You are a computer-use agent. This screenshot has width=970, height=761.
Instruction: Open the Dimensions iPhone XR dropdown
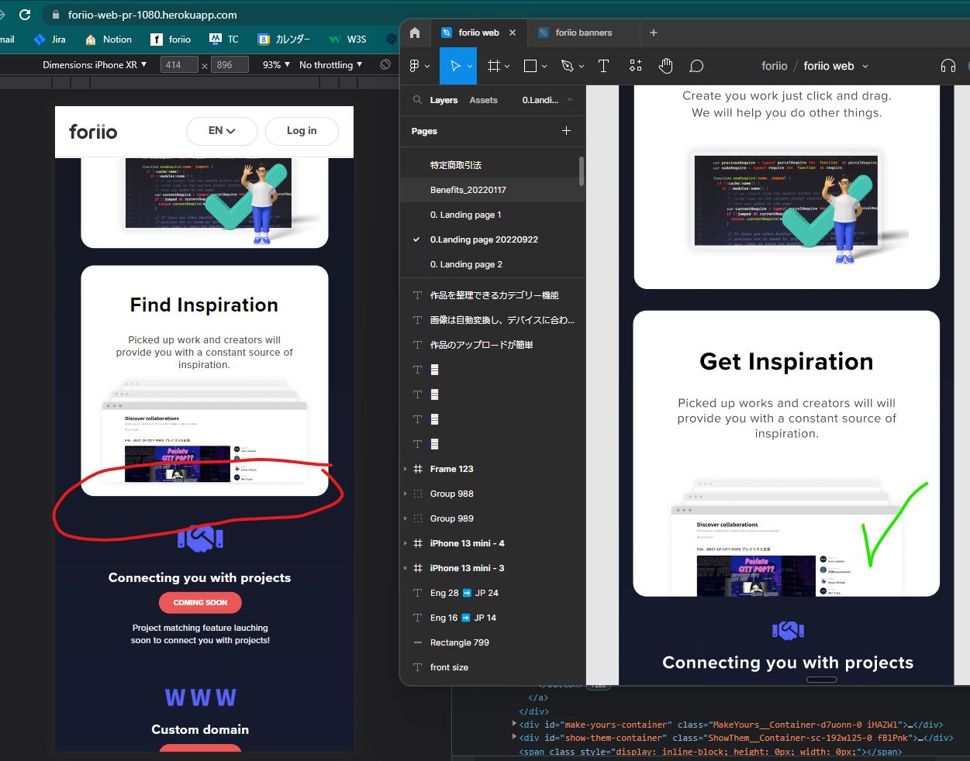(x=95, y=65)
